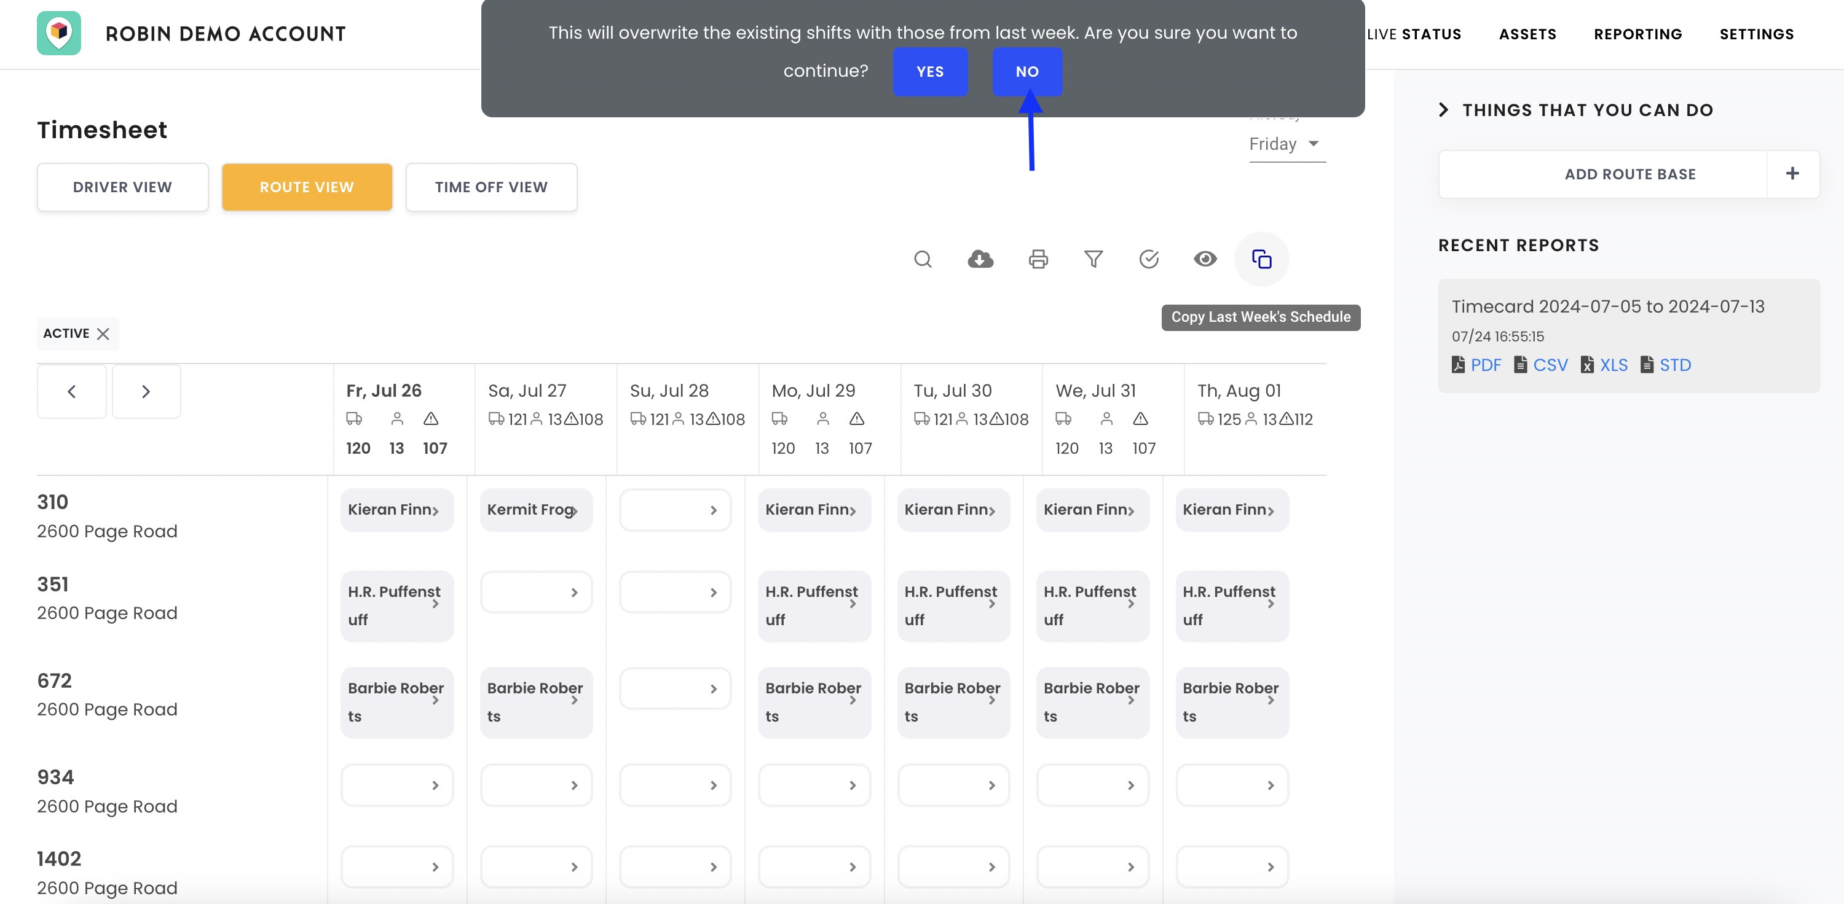Open the Friday first-day dropdown
Screen dimensions: 1844x904
(x=1287, y=144)
